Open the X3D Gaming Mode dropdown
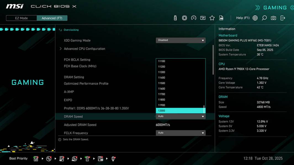Screen dimensions: 294x165 (x=181, y=40)
